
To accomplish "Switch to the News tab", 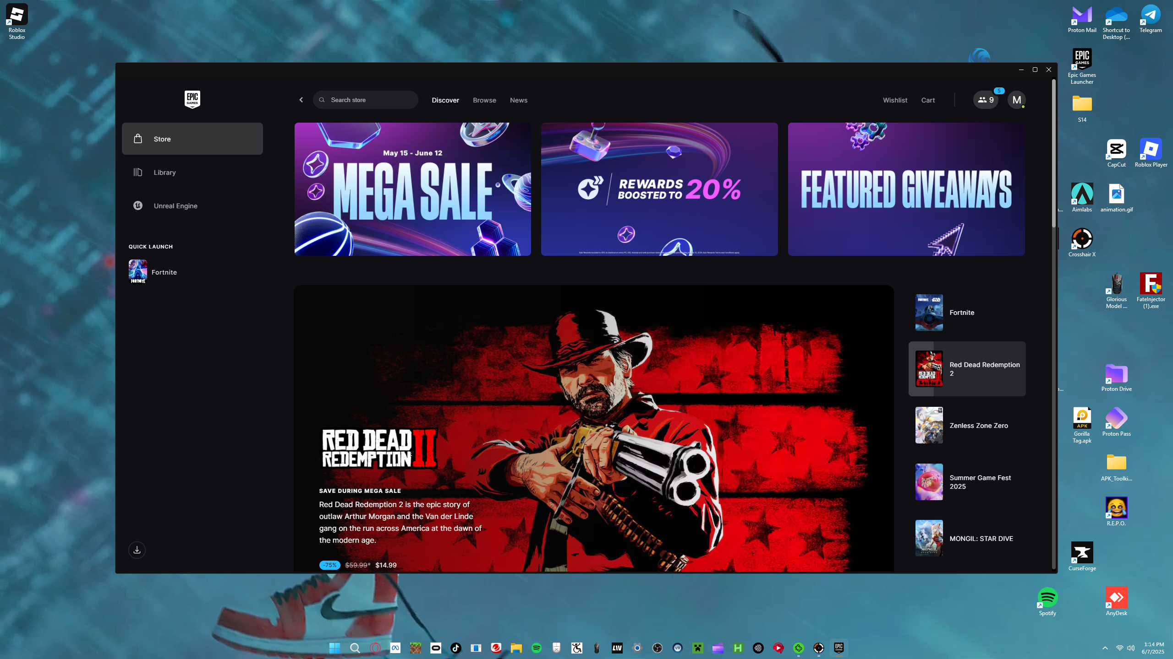I will [518, 100].
